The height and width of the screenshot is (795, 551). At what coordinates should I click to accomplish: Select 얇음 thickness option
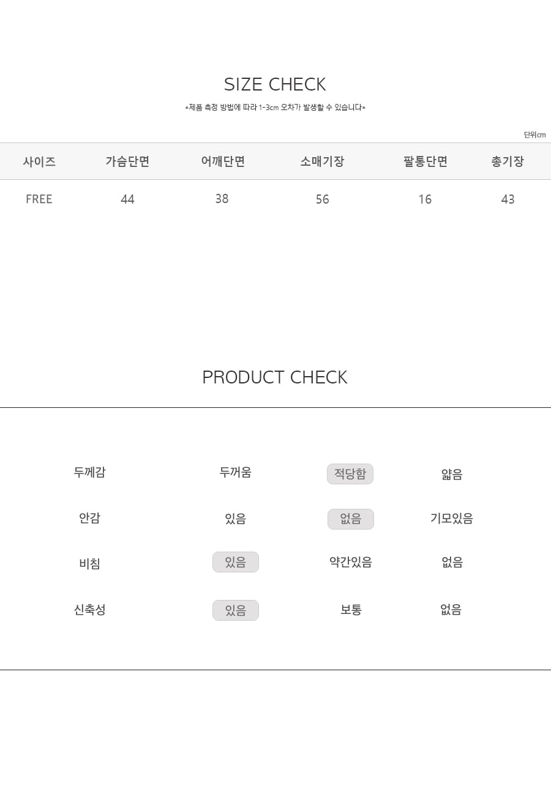[452, 474]
